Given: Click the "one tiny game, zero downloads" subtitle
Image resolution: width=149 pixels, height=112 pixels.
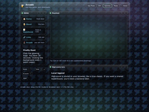Looking at the screenshot, I should [38, 7].
